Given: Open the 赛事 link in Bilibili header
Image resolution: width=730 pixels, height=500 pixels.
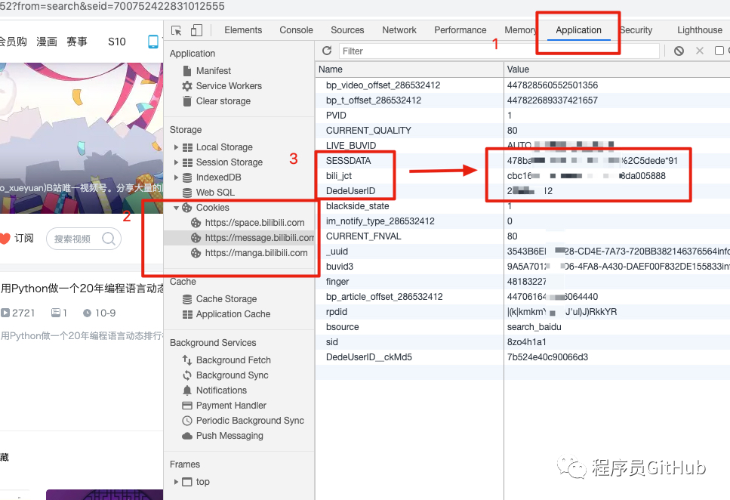Looking at the screenshot, I should point(77,42).
